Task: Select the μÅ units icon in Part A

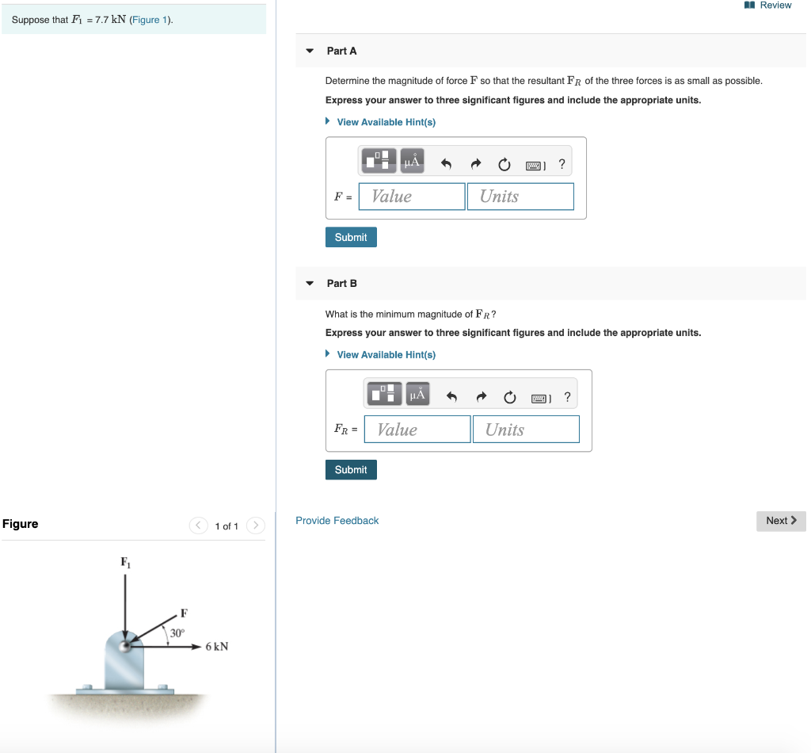Action: click(410, 159)
